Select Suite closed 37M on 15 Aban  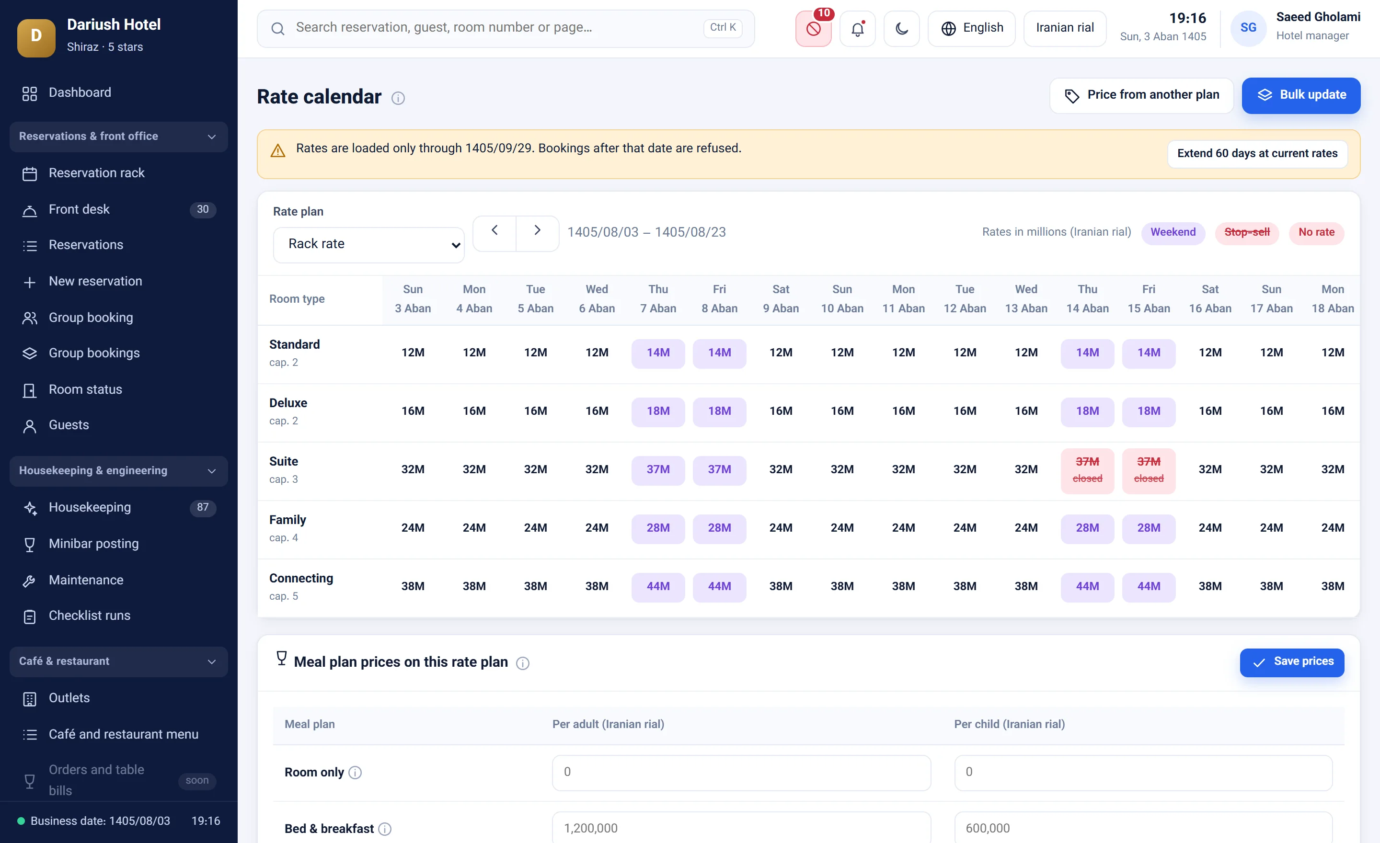click(1148, 470)
